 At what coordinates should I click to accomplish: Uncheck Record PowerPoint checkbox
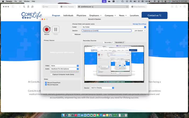[x=46, y=83]
